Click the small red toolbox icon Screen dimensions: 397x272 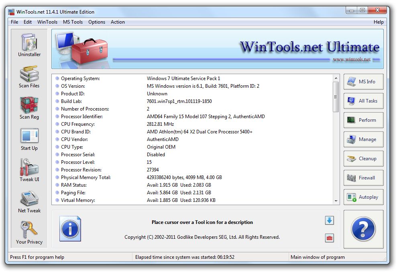329,238
